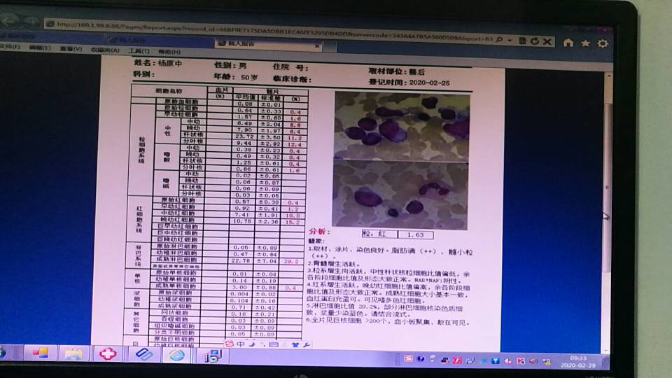Open the browser Home page icon
Viewport: 672px width, 378px height.
tap(568, 42)
